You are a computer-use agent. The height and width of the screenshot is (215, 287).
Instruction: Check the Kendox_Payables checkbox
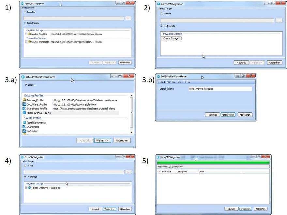pyautogui.click(x=26, y=34)
